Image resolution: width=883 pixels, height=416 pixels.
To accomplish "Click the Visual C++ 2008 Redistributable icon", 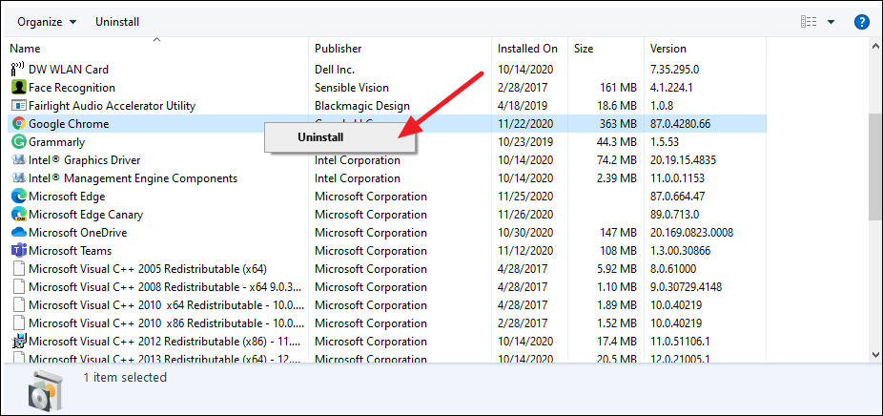I will (18, 286).
